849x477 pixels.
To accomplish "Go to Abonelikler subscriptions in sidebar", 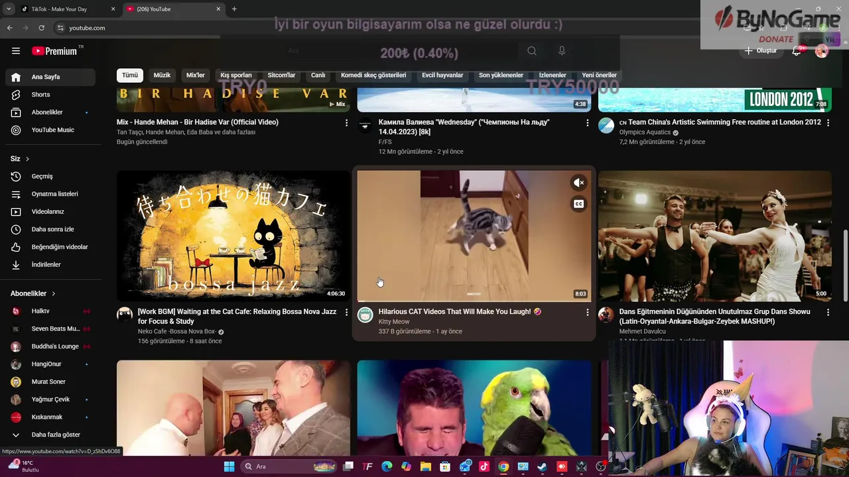I will click(x=50, y=113).
